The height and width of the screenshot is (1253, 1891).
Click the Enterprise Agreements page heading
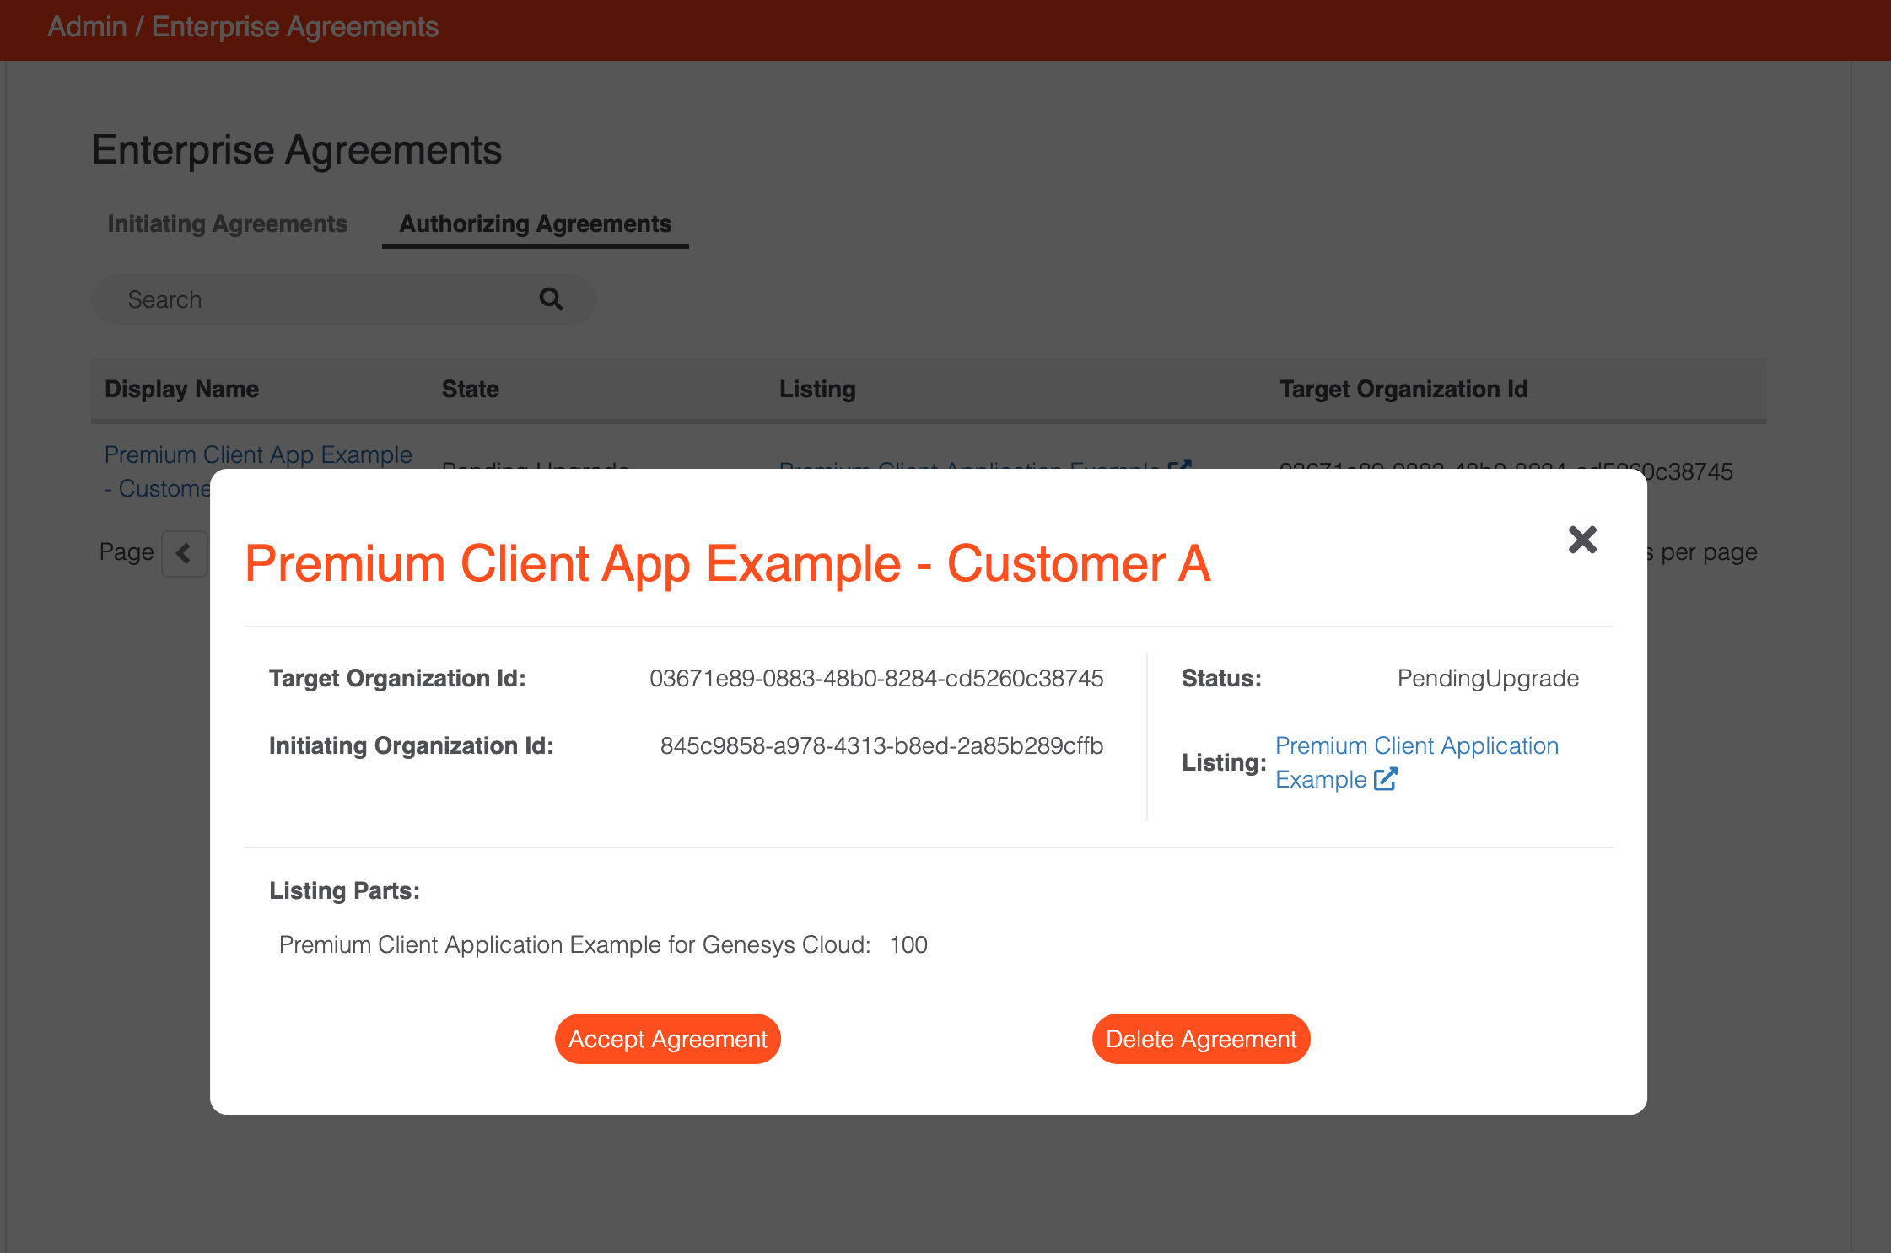(x=297, y=150)
